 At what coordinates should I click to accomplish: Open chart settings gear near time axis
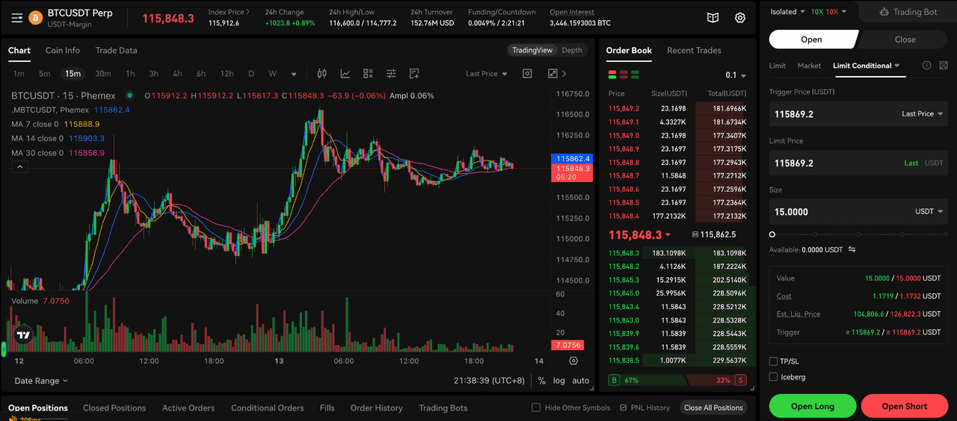[573, 361]
